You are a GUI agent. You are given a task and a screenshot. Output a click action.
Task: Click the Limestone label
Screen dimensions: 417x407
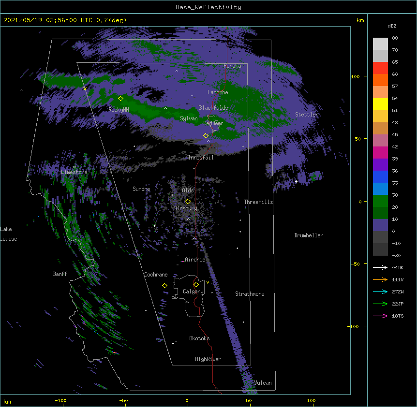tap(74, 172)
